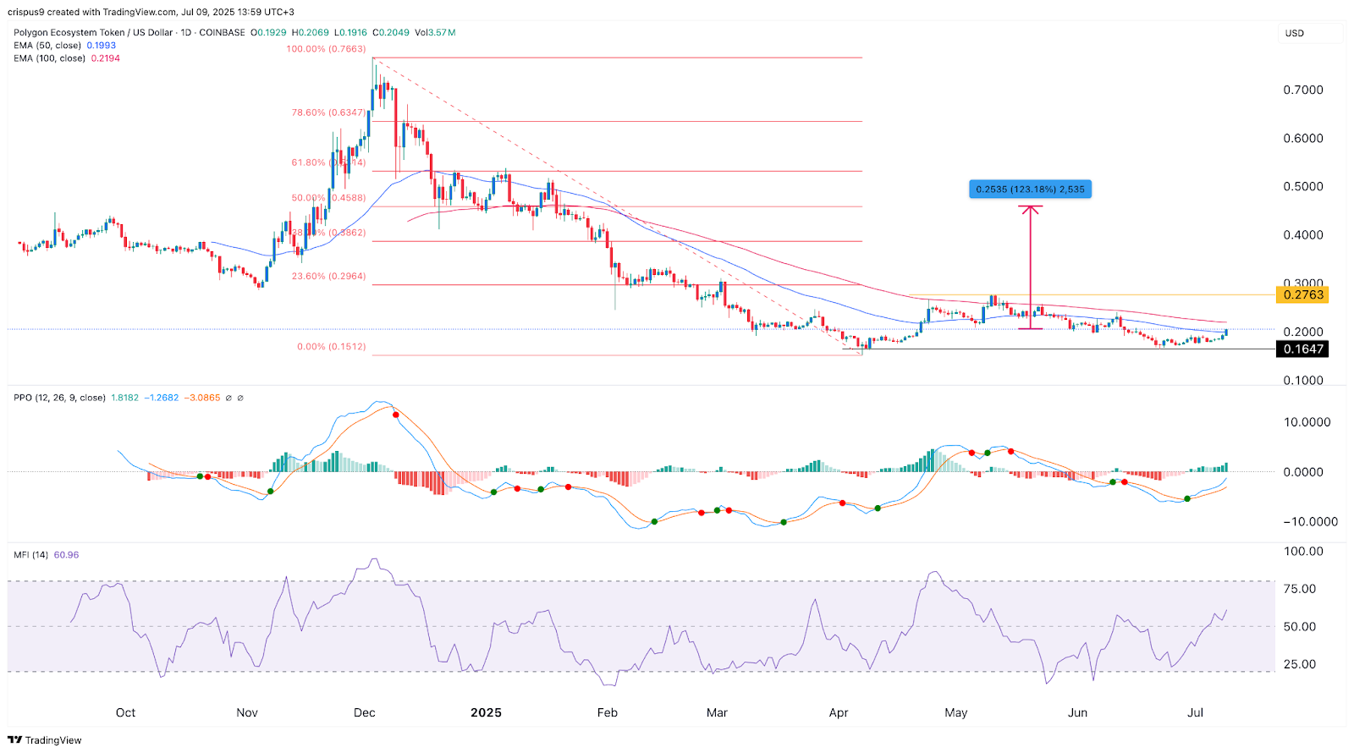Click 10.0000 on the PPO axis
Screen dimensions: 1354x753
[x=1307, y=422]
